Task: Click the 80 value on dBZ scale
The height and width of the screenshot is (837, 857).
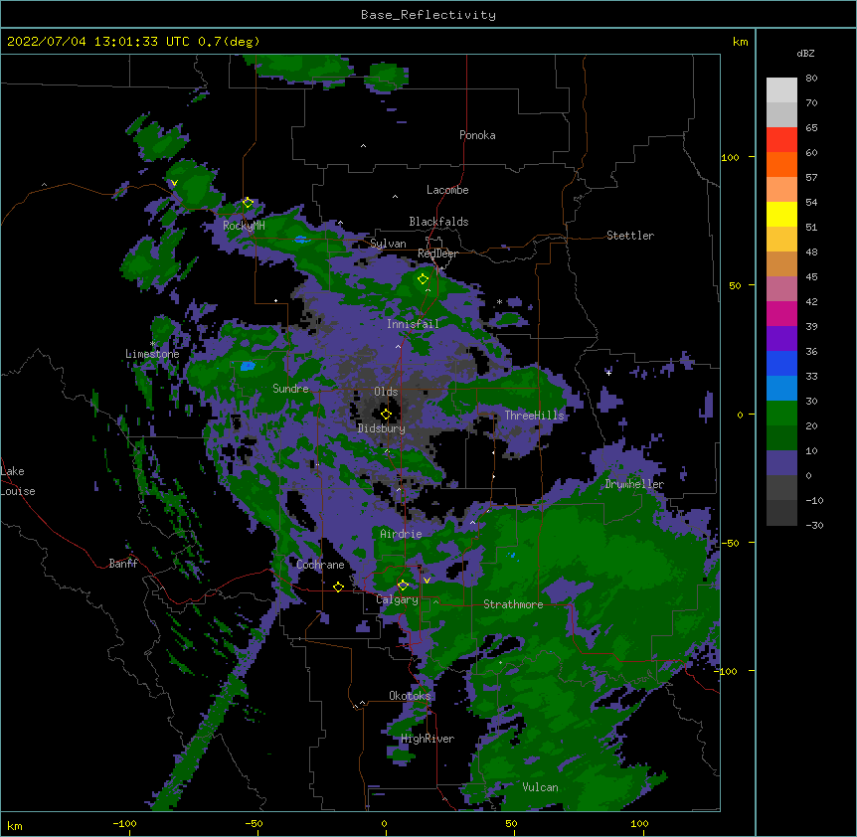Action: pyautogui.click(x=811, y=79)
